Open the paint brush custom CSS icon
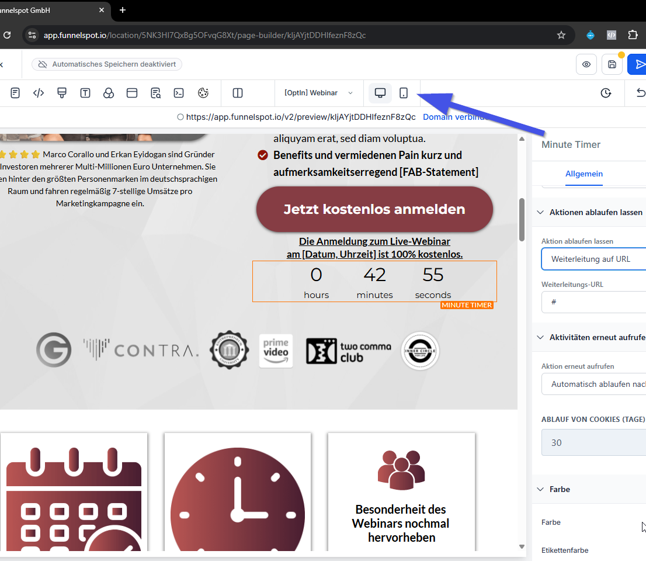 point(62,93)
